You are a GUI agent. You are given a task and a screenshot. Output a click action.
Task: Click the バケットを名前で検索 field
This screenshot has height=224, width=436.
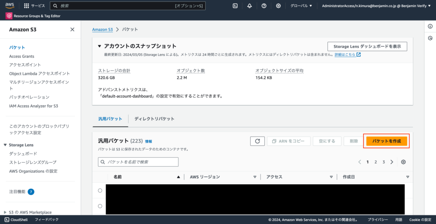click(x=138, y=162)
